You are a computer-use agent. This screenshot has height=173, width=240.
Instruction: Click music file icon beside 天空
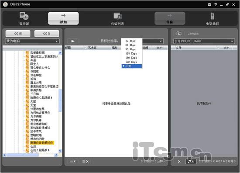pos(27,101)
